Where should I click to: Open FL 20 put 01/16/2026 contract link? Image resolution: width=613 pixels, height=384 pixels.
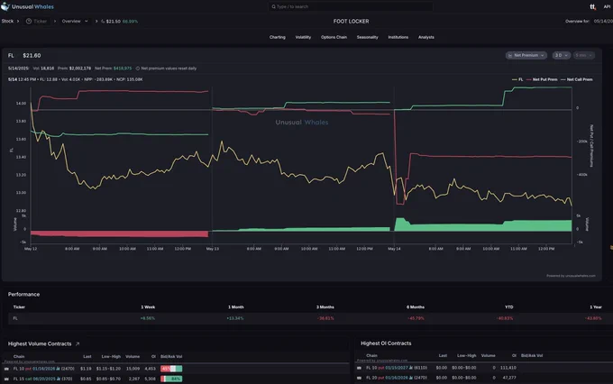397,378
